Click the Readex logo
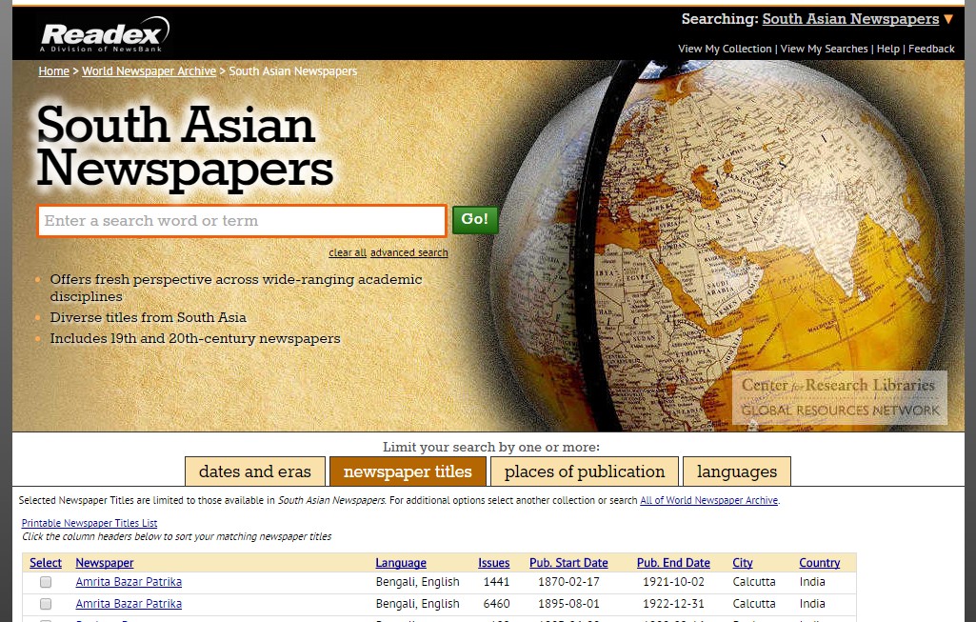 [104, 34]
